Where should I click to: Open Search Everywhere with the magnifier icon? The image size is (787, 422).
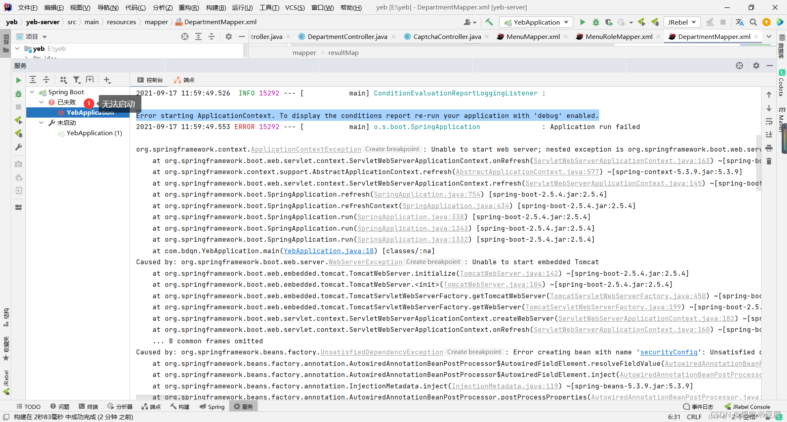pos(753,22)
